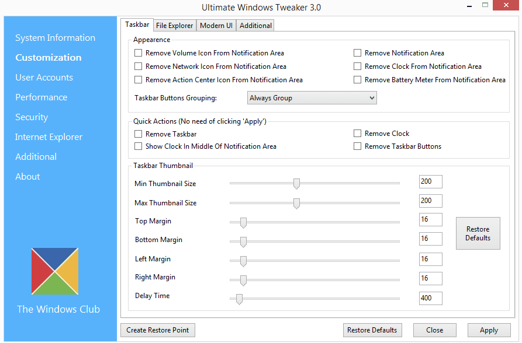This screenshot has width=522, height=343.
Task: Restore Defaults for Taskbar Thumbnail settings
Action: [x=478, y=234]
